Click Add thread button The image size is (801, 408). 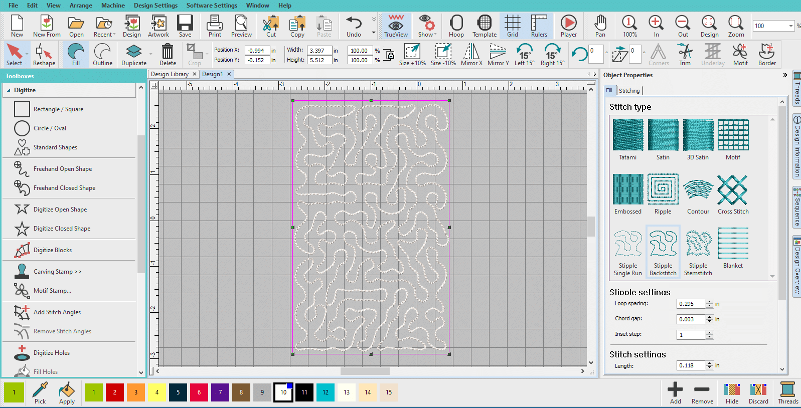(x=676, y=393)
